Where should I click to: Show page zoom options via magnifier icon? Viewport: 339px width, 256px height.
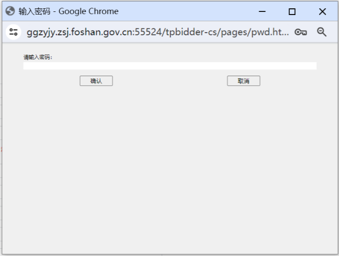coord(322,32)
